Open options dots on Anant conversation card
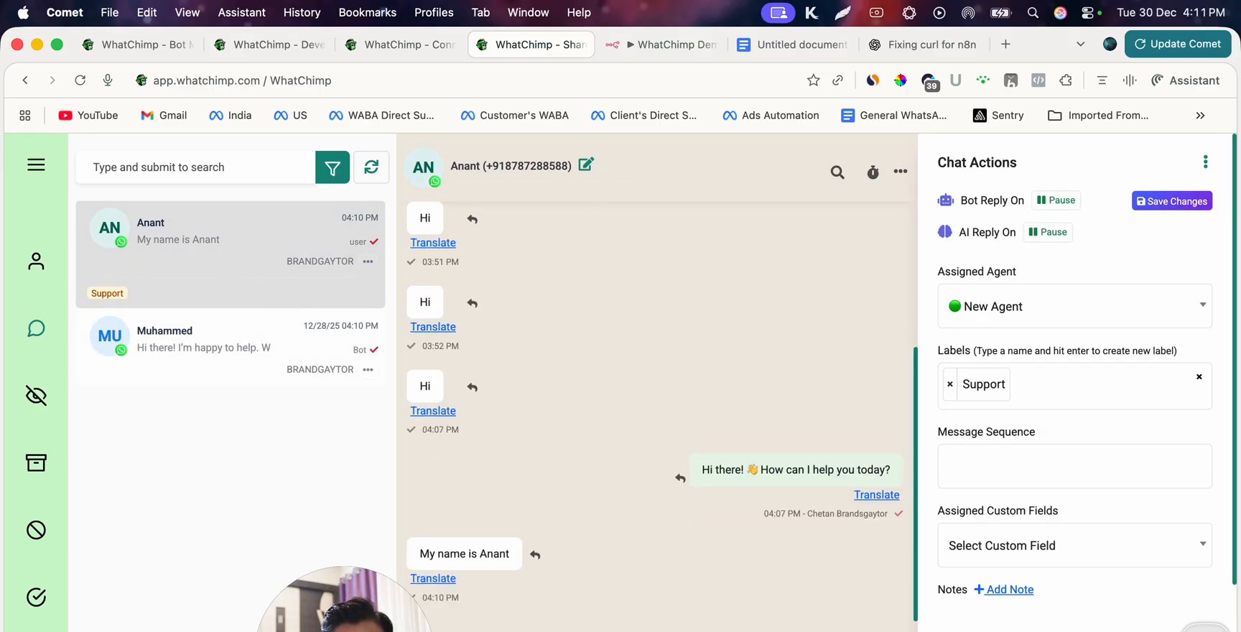Screen dimensions: 1241x632 [x=368, y=261]
